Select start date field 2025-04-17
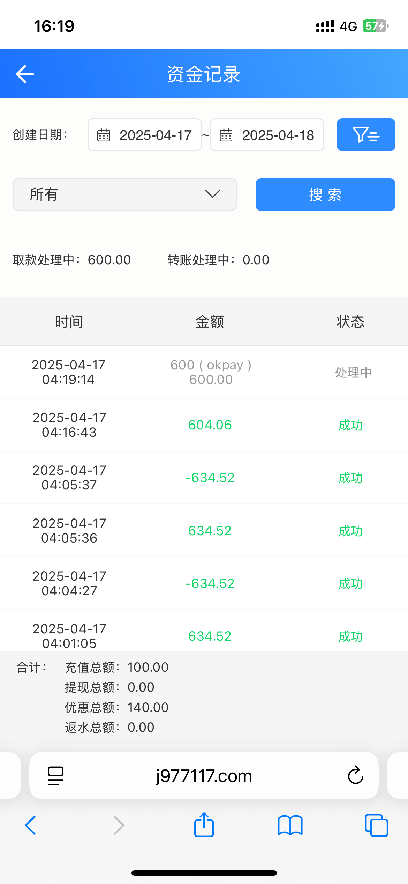408x884 pixels. click(x=156, y=135)
